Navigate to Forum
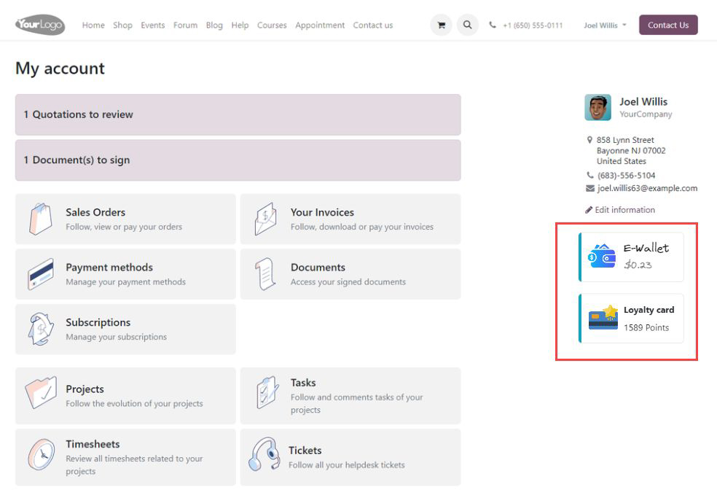The width and height of the screenshot is (717, 495). 185,26
